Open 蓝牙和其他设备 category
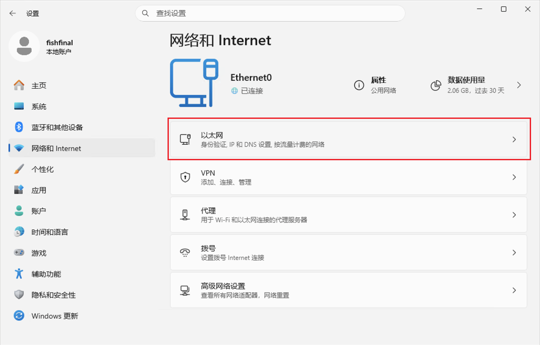 click(82, 127)
